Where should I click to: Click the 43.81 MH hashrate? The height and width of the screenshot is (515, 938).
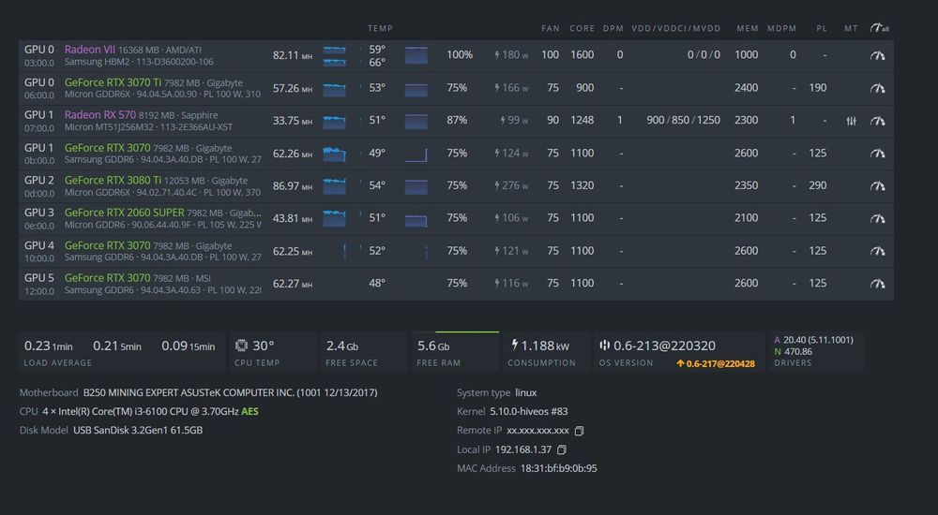293,218
